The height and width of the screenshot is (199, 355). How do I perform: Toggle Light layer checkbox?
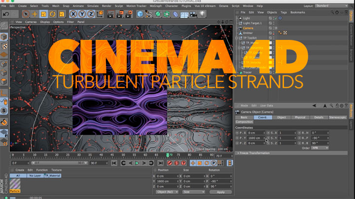pos(270,18)
